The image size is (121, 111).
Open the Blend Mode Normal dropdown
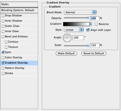pos(80,12)
